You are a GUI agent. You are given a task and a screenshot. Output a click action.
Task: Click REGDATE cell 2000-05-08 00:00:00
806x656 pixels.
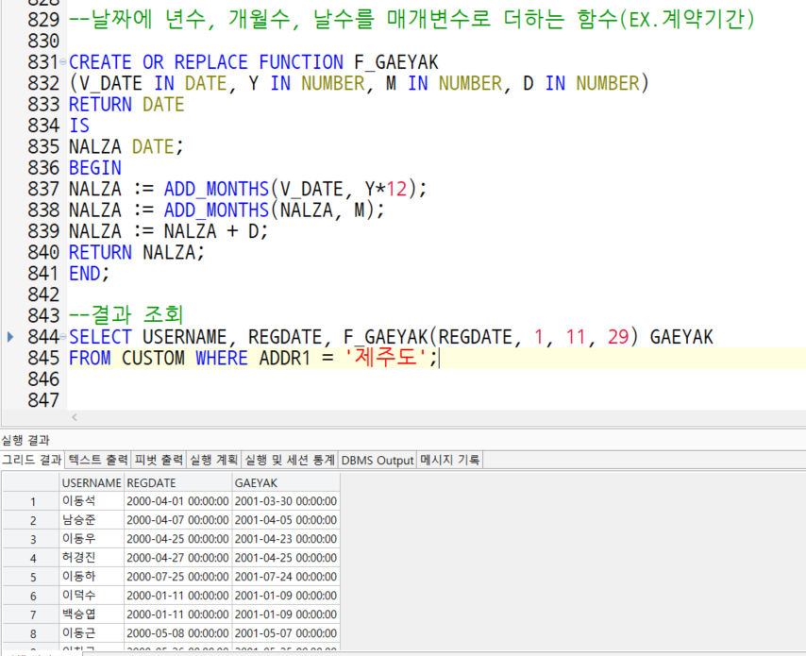[177, 633]
